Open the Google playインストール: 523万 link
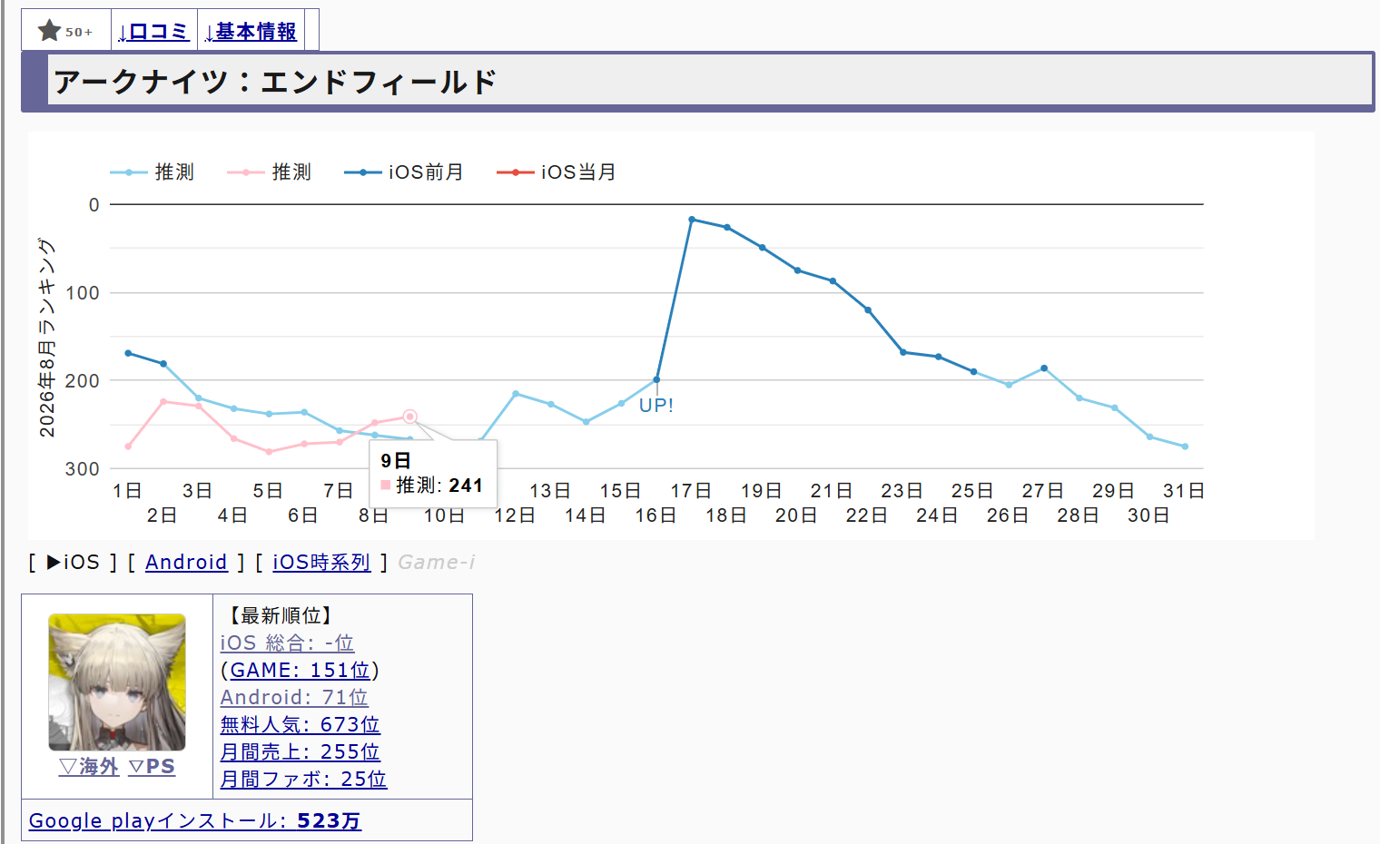The image size is (1380, 844). pos(195,821)
